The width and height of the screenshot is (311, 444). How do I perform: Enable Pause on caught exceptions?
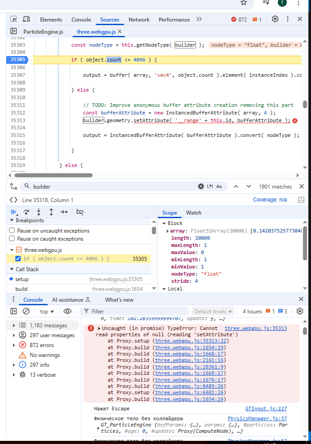12,238
